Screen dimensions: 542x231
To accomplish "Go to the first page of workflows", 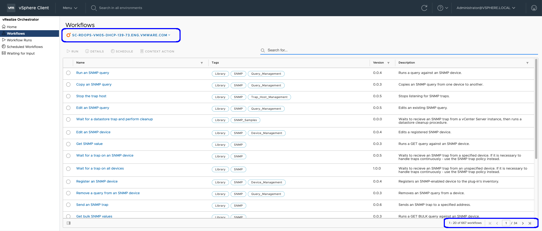I will point(490,223).
